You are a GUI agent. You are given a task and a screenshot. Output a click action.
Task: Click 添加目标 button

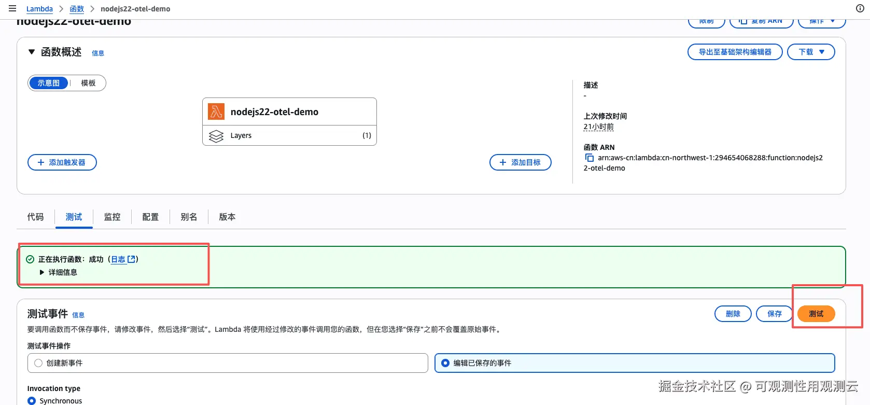[x=521, y=162]
